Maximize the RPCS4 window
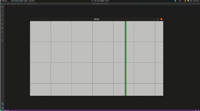Viewport: 200px width, 111px height. pyautogui.click(x=158, y=19)
